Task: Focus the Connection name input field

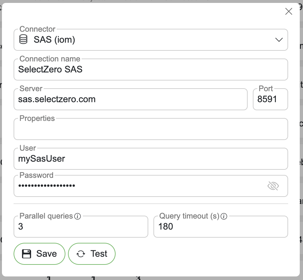Action: click(151, 70)
